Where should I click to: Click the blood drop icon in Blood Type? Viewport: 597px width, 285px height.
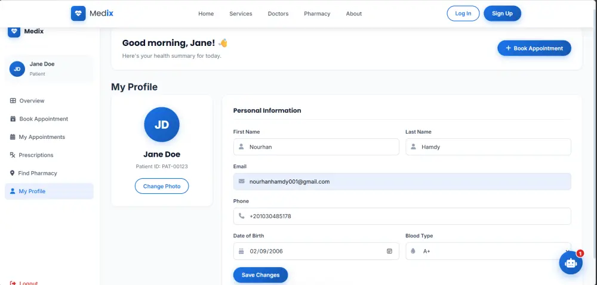pyautogui.click(x=413, y=251)
